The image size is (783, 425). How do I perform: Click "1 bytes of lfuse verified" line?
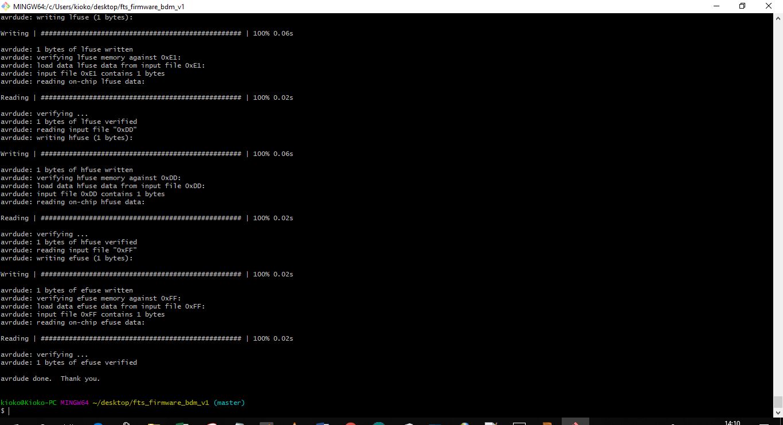pos(69,122)
